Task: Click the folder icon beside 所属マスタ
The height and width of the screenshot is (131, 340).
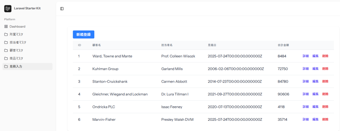Action: click(x=6, y=34)
